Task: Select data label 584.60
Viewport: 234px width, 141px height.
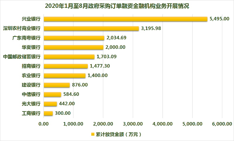Action: pyautogui.click(x=71, y=94)
